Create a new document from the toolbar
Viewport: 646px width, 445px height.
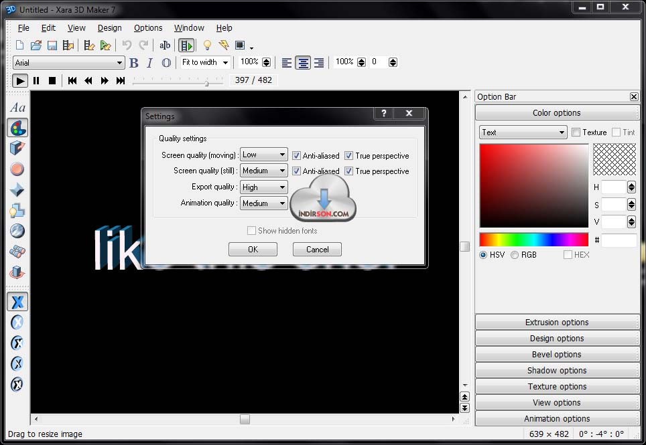(19, 46)
